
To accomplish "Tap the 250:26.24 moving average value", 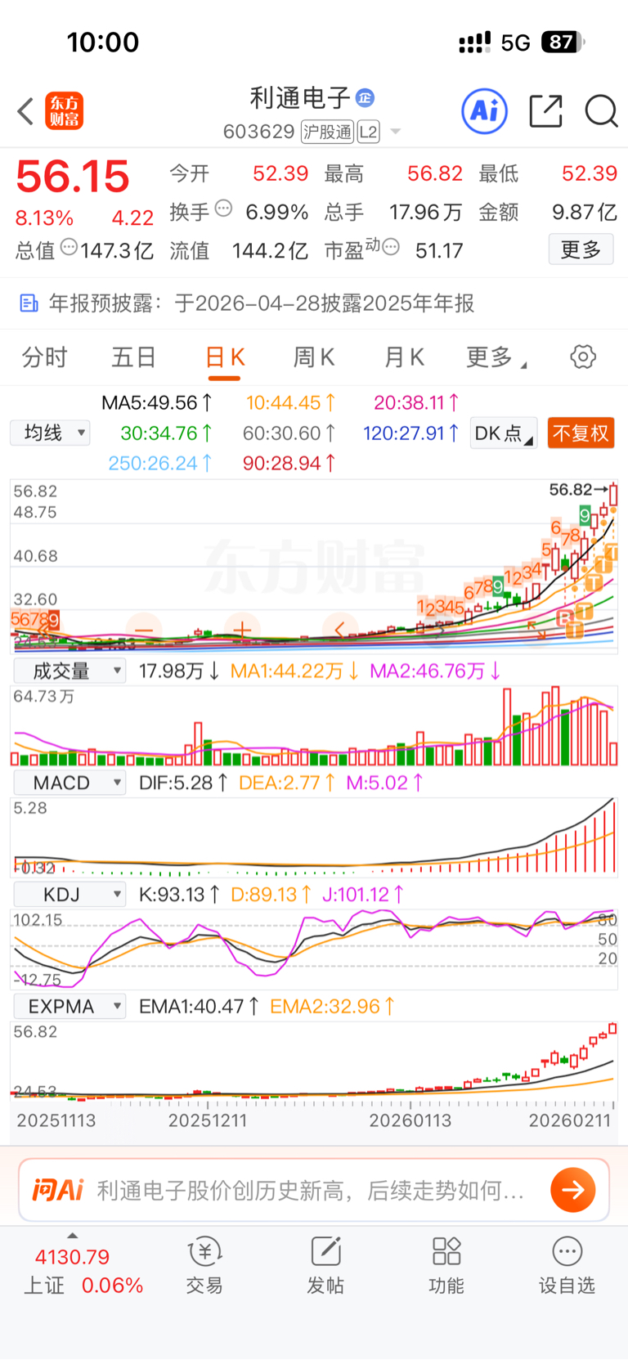I will pos(160,463).
